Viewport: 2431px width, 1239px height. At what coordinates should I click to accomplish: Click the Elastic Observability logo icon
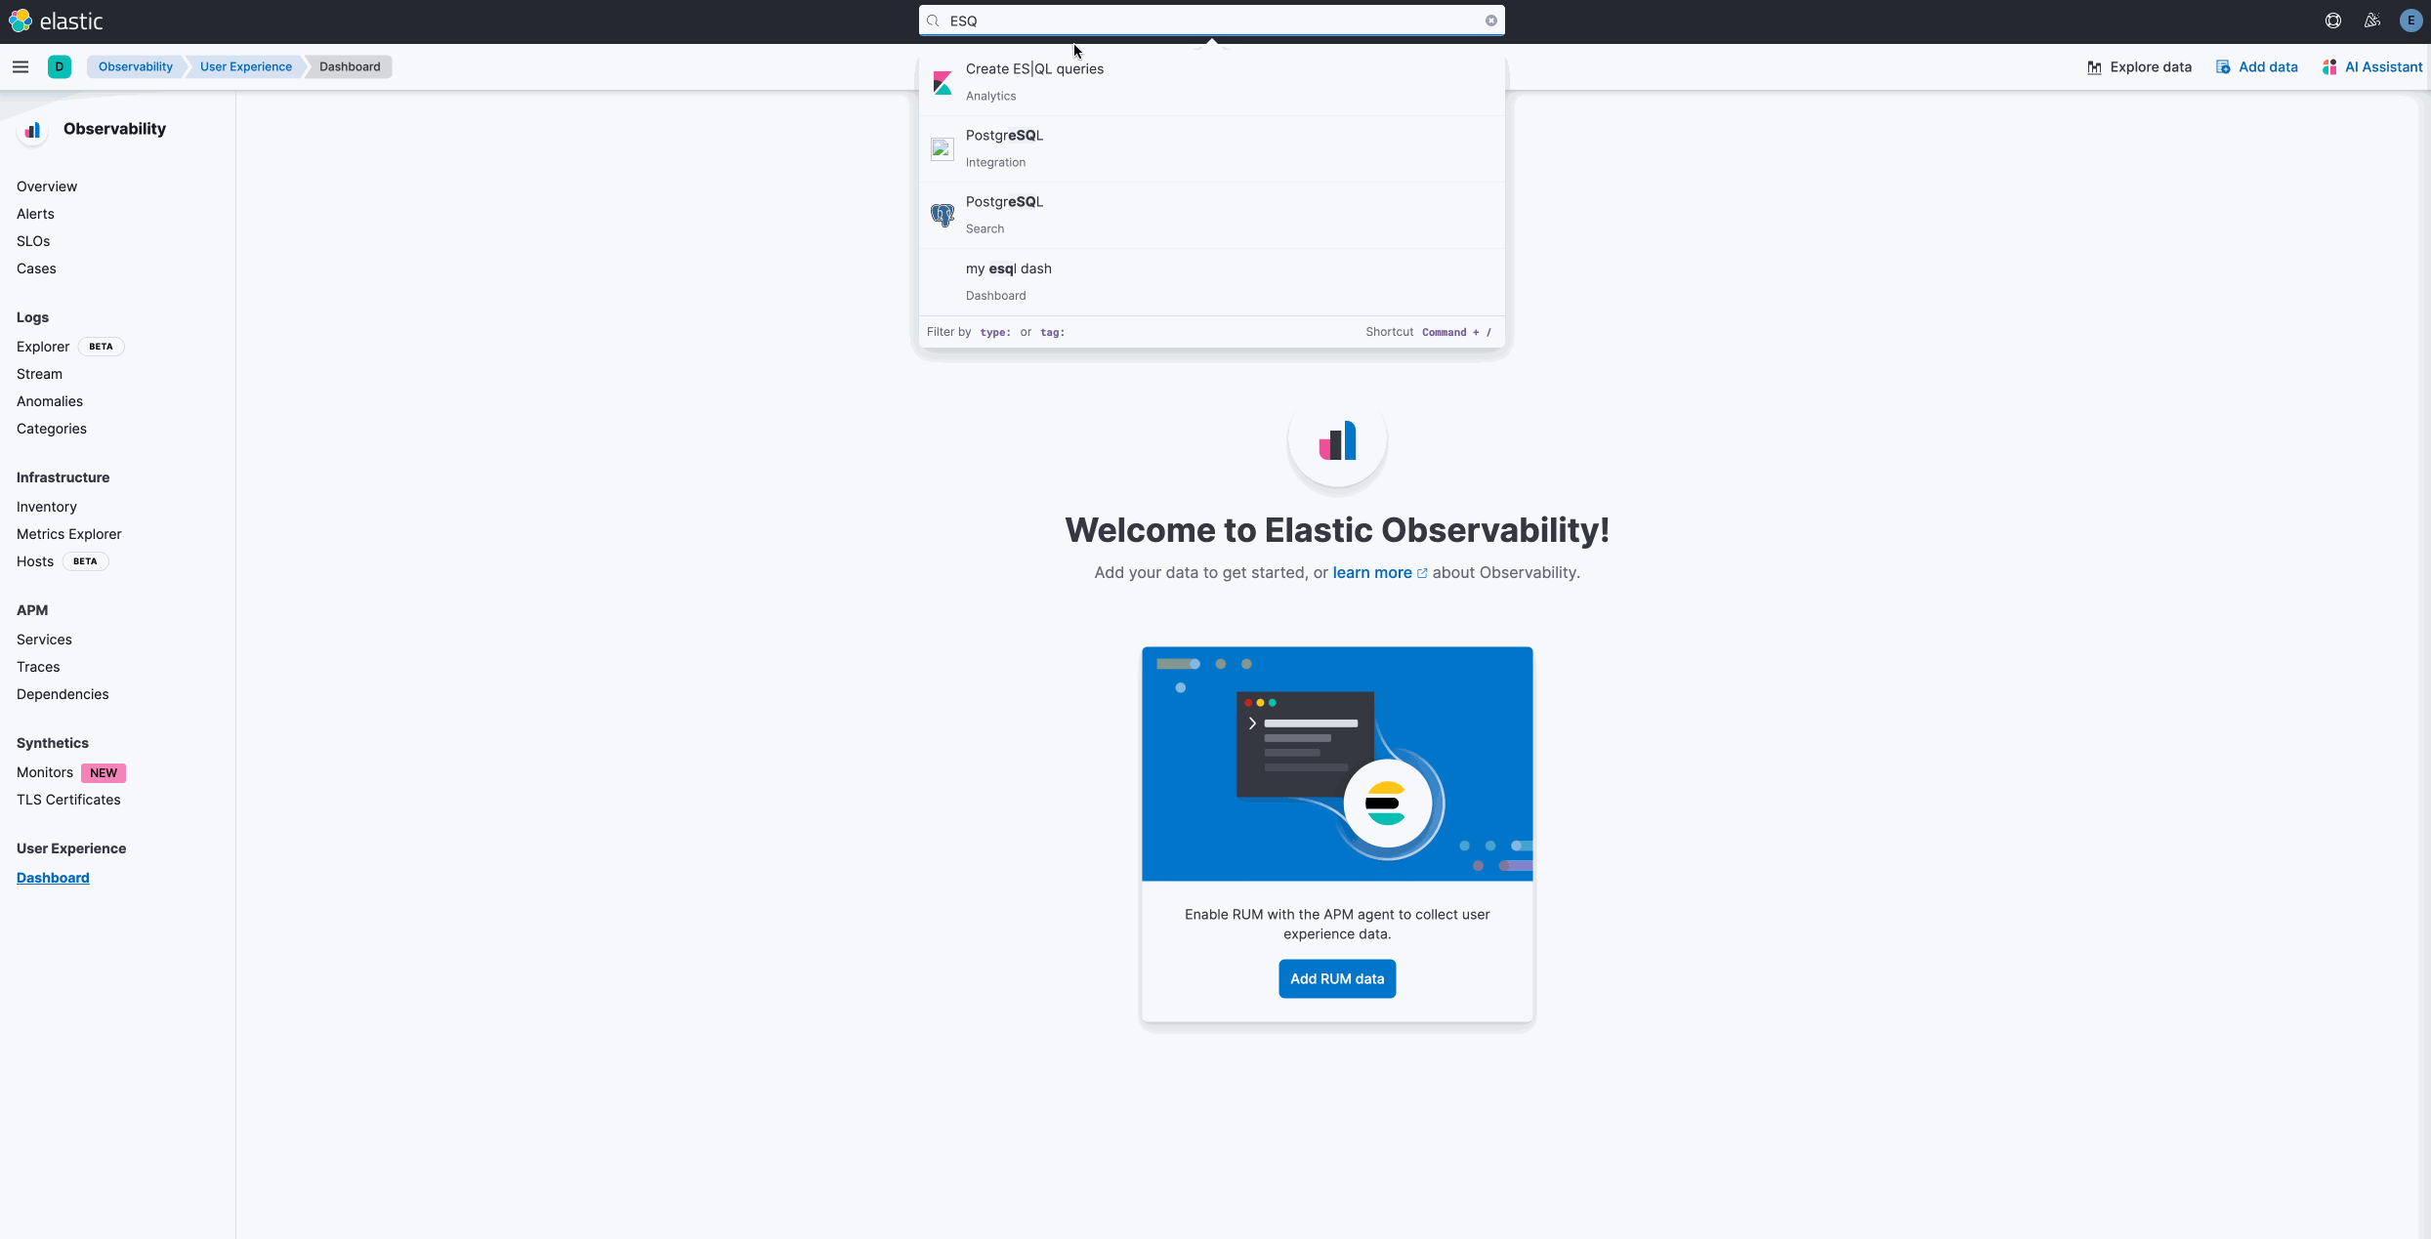[31, 128]
